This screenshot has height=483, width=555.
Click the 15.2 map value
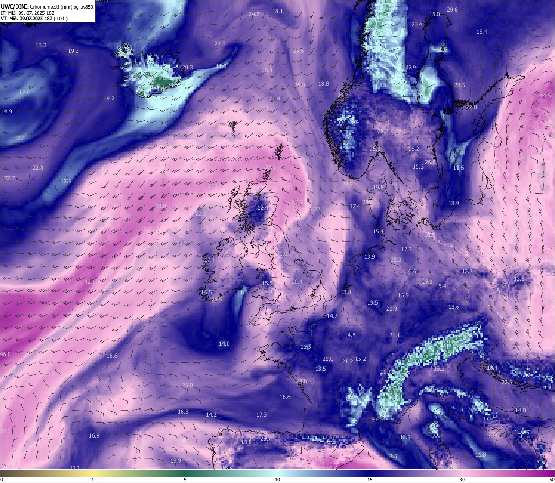point(360,359)
